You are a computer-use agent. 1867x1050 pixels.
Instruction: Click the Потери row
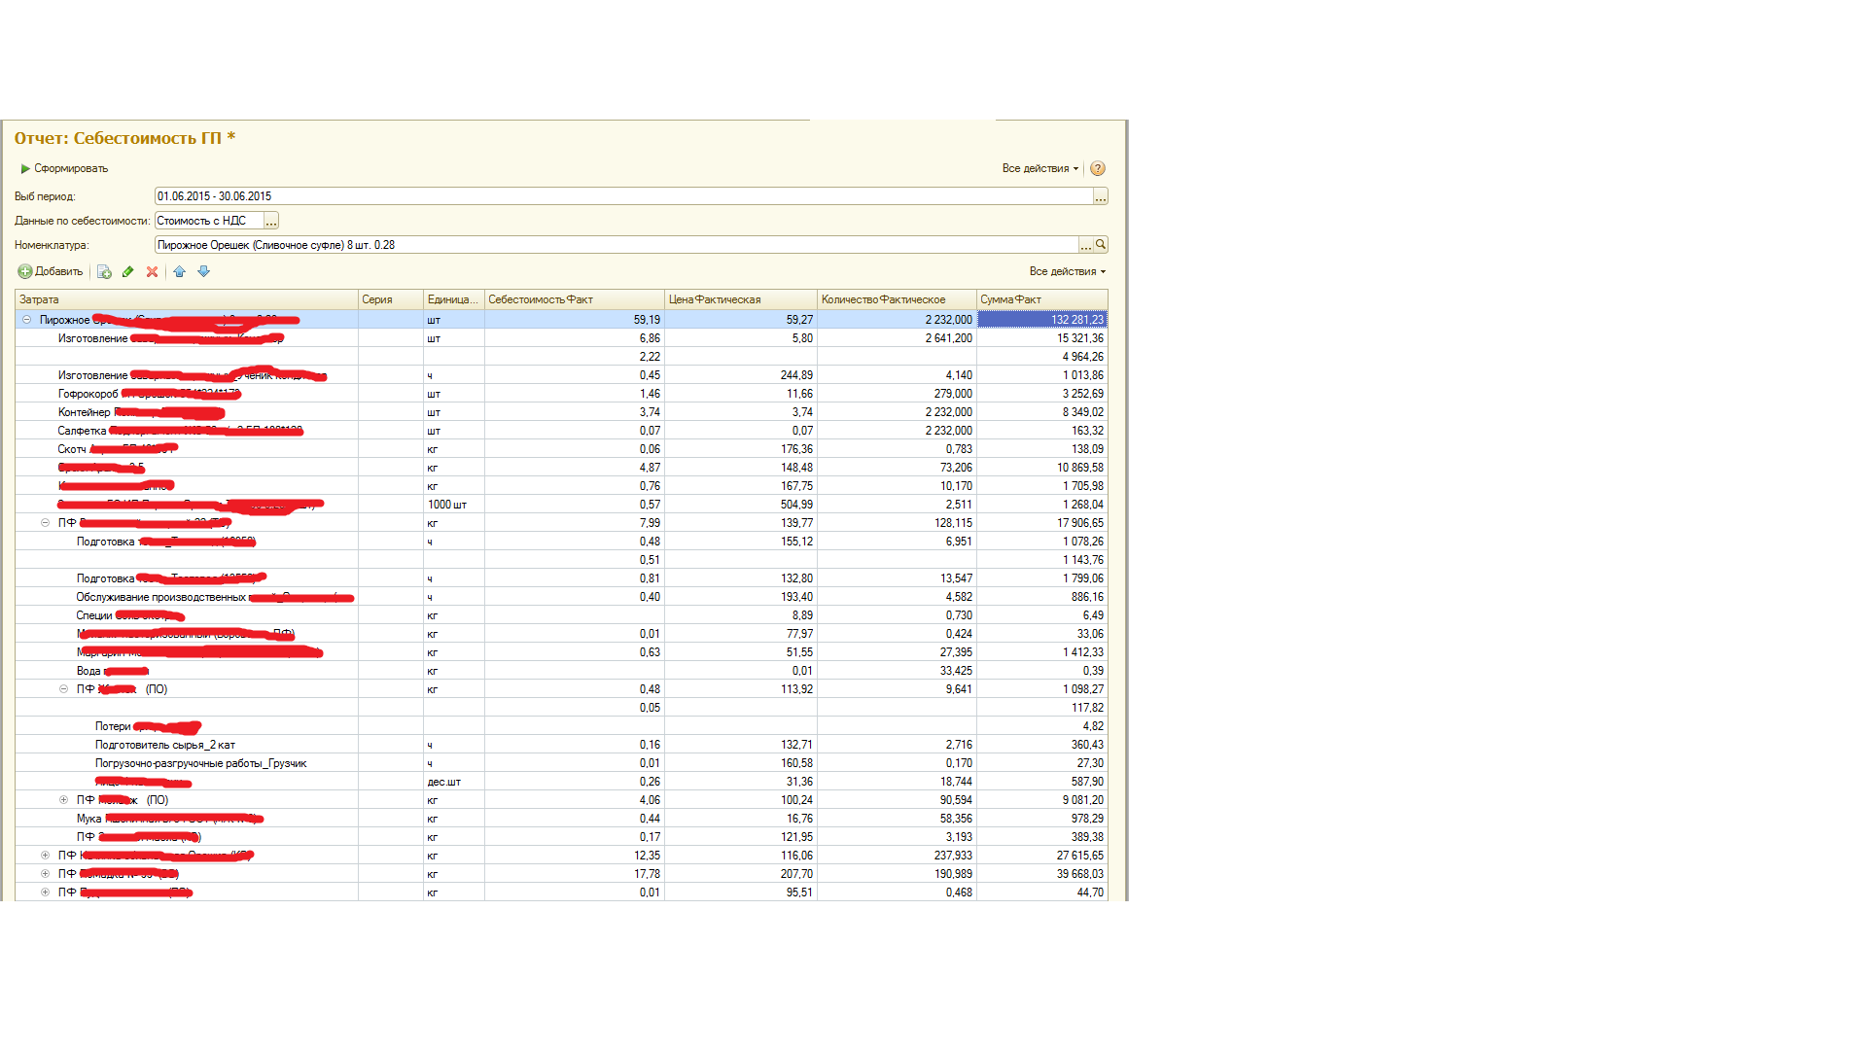click(x=561, y=726)
